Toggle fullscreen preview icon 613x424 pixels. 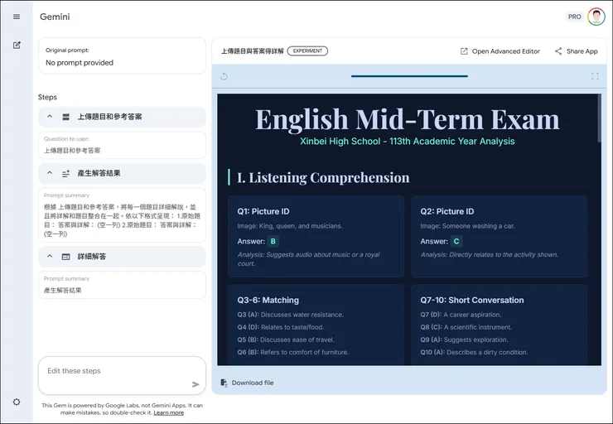point(595,76)
